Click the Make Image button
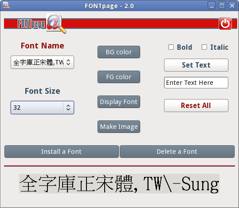The height and width of the screenshot is (208, 239). (x=119, y=127)
